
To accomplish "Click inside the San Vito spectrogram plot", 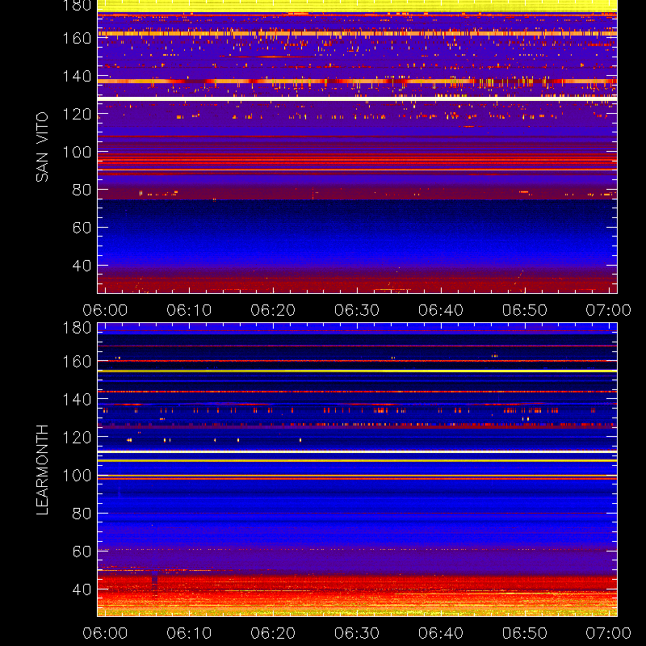I will (x=357, y=147).
